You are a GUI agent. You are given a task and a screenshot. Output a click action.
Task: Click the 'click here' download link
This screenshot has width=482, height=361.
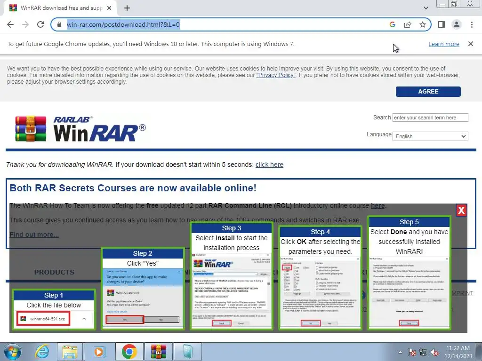(x=269, y=165)
